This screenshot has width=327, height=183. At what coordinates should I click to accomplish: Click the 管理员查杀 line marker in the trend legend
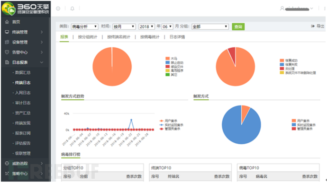[161, 129]
